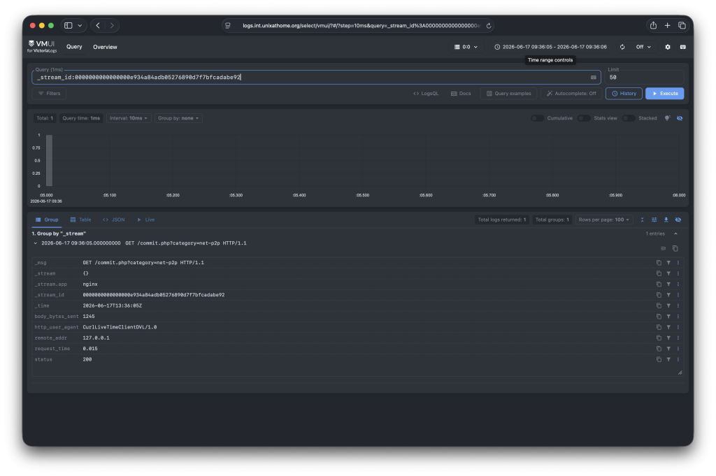
Task: Download the logs
Action: pyautogui.click(x=666, y=220)
